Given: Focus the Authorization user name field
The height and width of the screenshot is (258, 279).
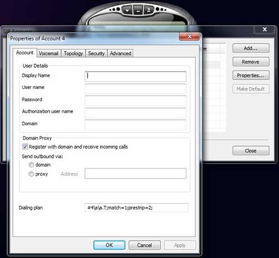Looking at the screenshot, I should point(136,113).
